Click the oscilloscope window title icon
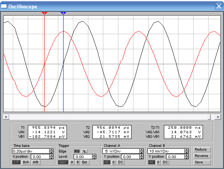The width and height of the screenshot is (224, 169). pos(4,6)
